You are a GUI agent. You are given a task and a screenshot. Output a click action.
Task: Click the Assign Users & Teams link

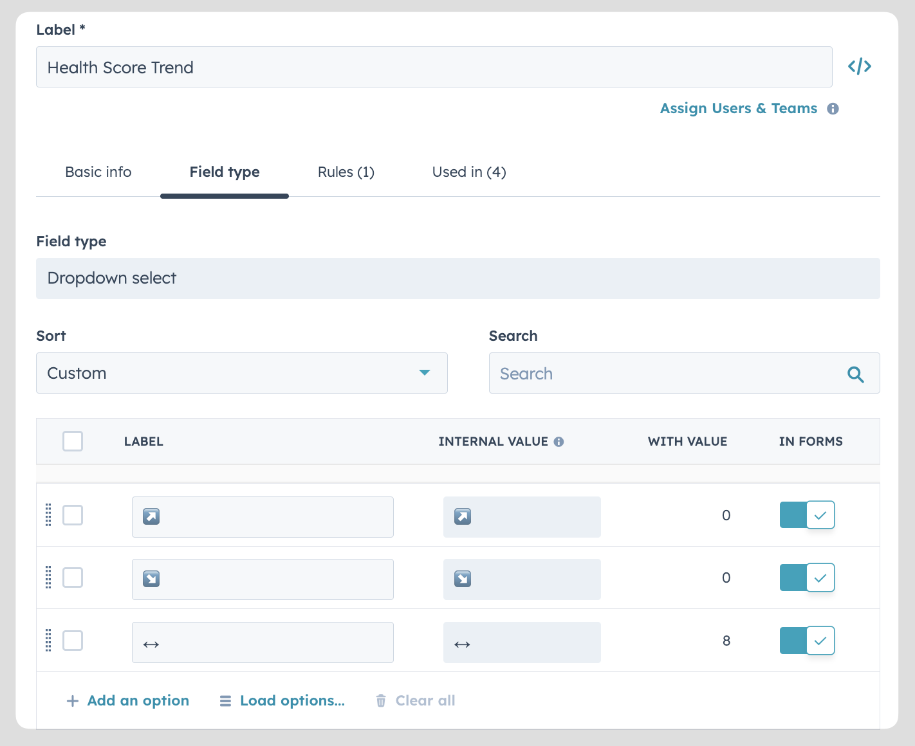click(x=739, y=109)
